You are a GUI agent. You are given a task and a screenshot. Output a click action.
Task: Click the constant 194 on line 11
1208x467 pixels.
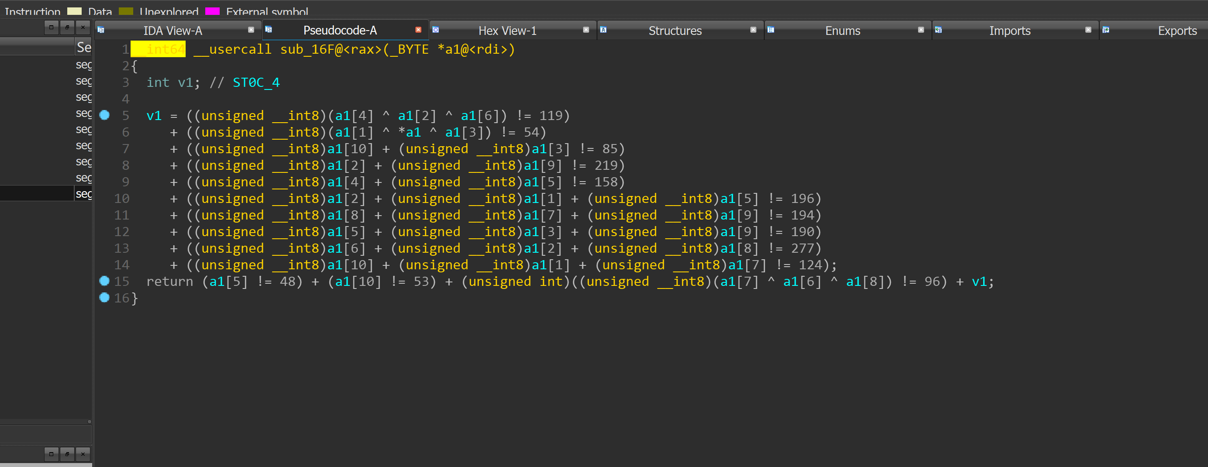[x=802, y=215]
